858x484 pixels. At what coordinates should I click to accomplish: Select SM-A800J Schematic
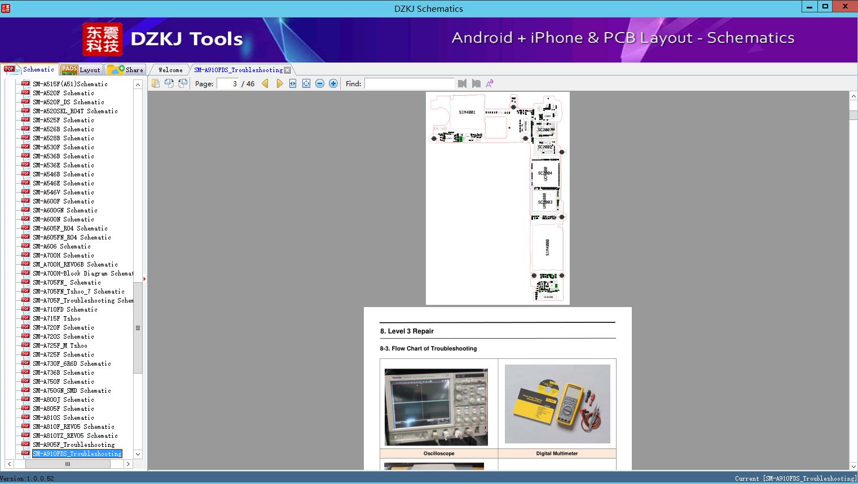[63, 399]
